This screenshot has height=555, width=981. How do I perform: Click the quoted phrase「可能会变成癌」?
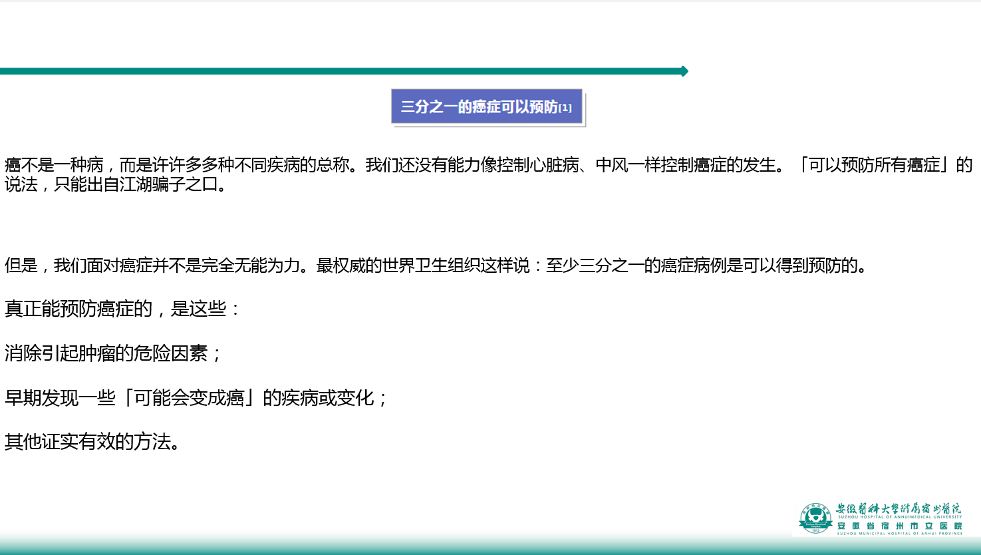[189, 398]
